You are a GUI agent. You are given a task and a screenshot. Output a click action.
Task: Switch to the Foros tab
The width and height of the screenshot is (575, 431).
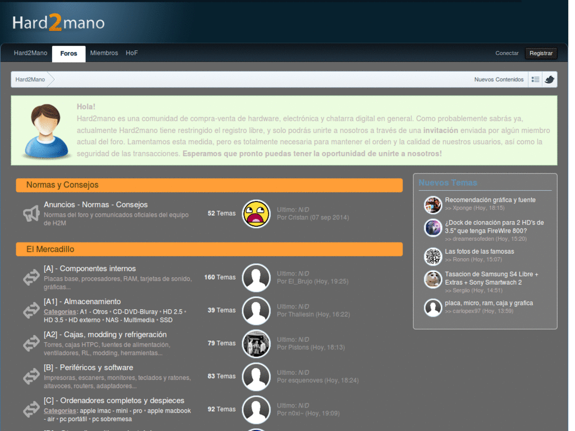[x=69, y=54]
